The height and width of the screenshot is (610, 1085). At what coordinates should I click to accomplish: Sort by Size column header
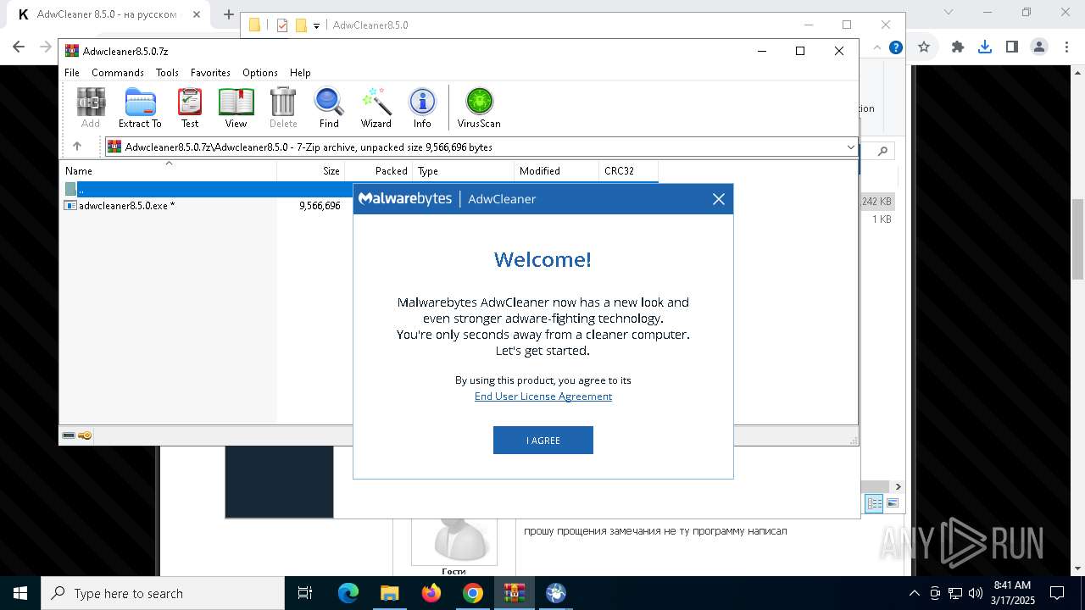click(311, 170)
